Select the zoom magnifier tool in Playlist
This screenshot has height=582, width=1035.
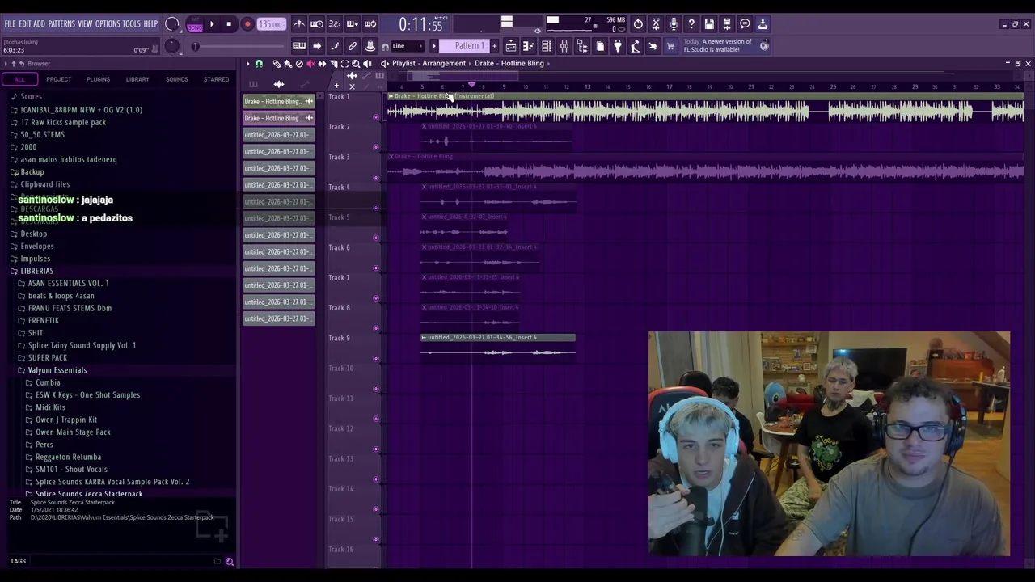[356, 64]
